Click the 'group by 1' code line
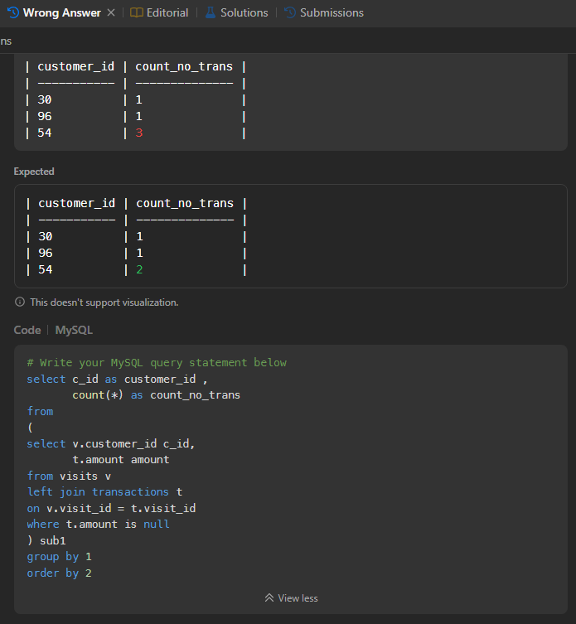The width and height of the screenshot is (576, 624). pos(60,557)
